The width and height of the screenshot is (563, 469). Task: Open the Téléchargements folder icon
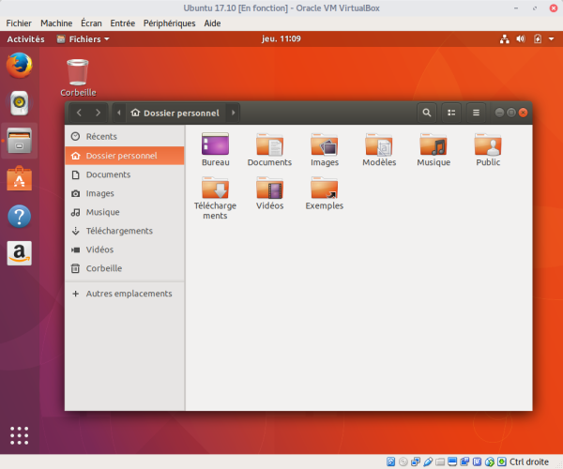(215, 189)
